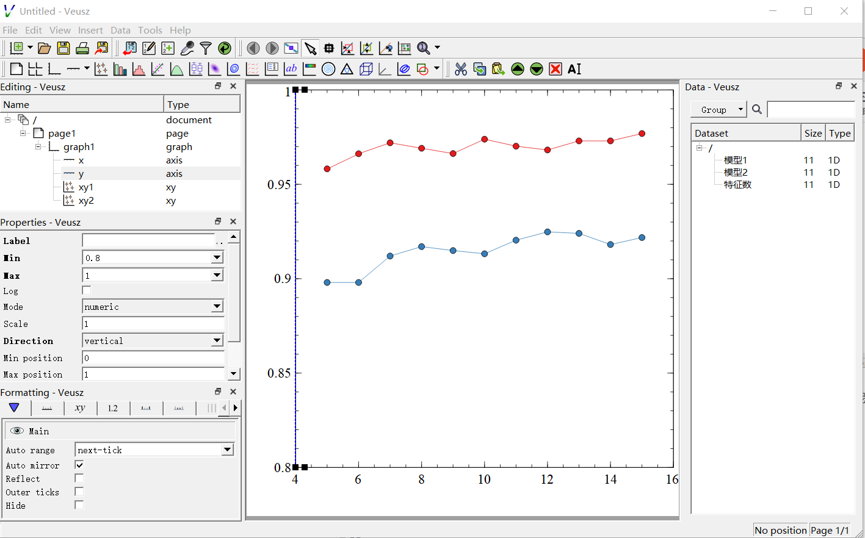Add a polar graph widget

tap(328, 69)
